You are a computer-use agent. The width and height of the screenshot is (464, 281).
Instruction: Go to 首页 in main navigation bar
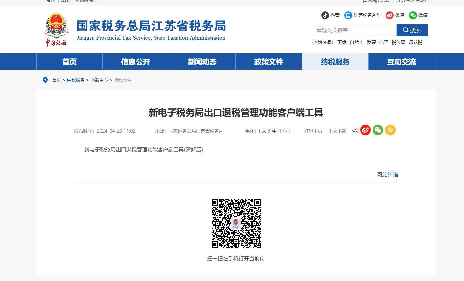[69, 62]
